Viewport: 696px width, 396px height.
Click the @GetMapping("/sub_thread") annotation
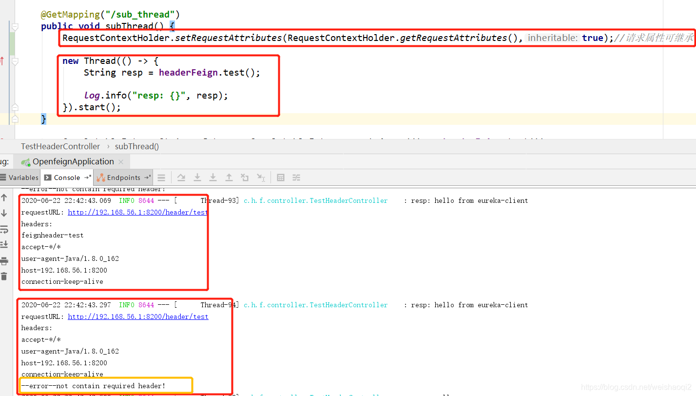pyautogui.click(x=110, y=15)
